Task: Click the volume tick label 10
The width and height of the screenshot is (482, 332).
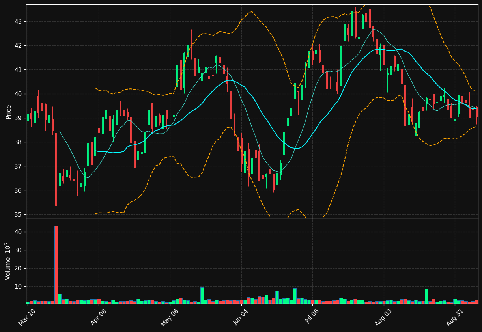Action: 19,287
